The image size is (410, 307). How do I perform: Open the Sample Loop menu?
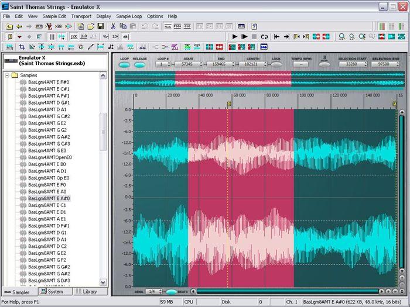(129, 16)
